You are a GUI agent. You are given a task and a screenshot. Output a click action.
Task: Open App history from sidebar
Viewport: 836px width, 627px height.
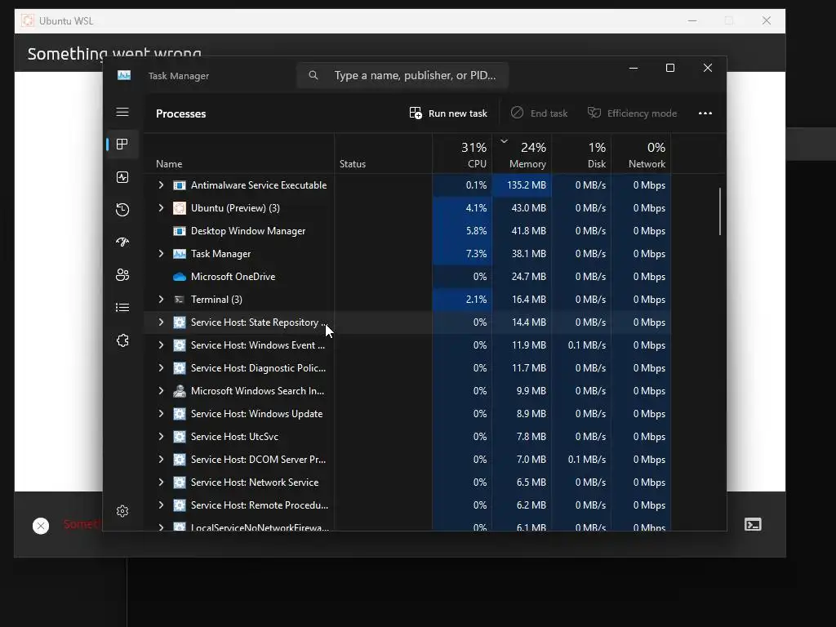point(122,210)
